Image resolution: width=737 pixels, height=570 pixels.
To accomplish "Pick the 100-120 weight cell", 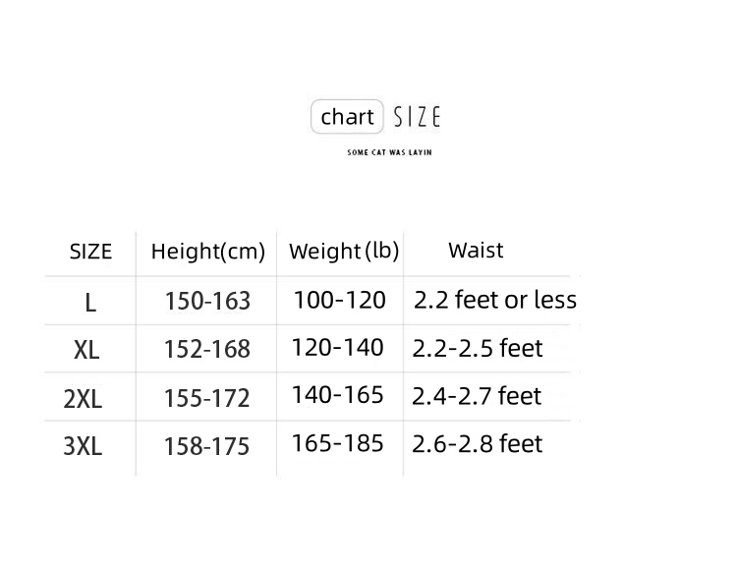I will (x=340, y=300).
